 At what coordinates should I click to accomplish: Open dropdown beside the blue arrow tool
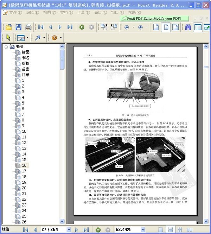pos(44,37)
